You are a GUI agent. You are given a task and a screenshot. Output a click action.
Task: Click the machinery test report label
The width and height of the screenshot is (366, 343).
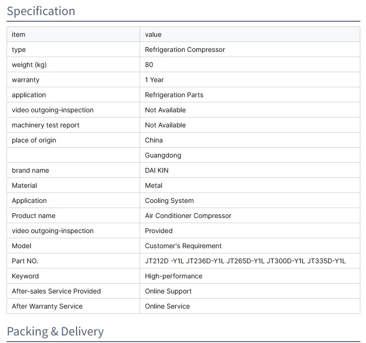click(45, 125)
